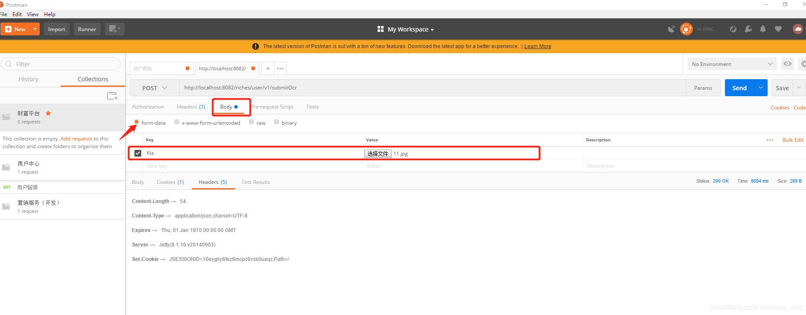Open the Pre-request Script tab
Screen dimensions: 806x315
272,107
